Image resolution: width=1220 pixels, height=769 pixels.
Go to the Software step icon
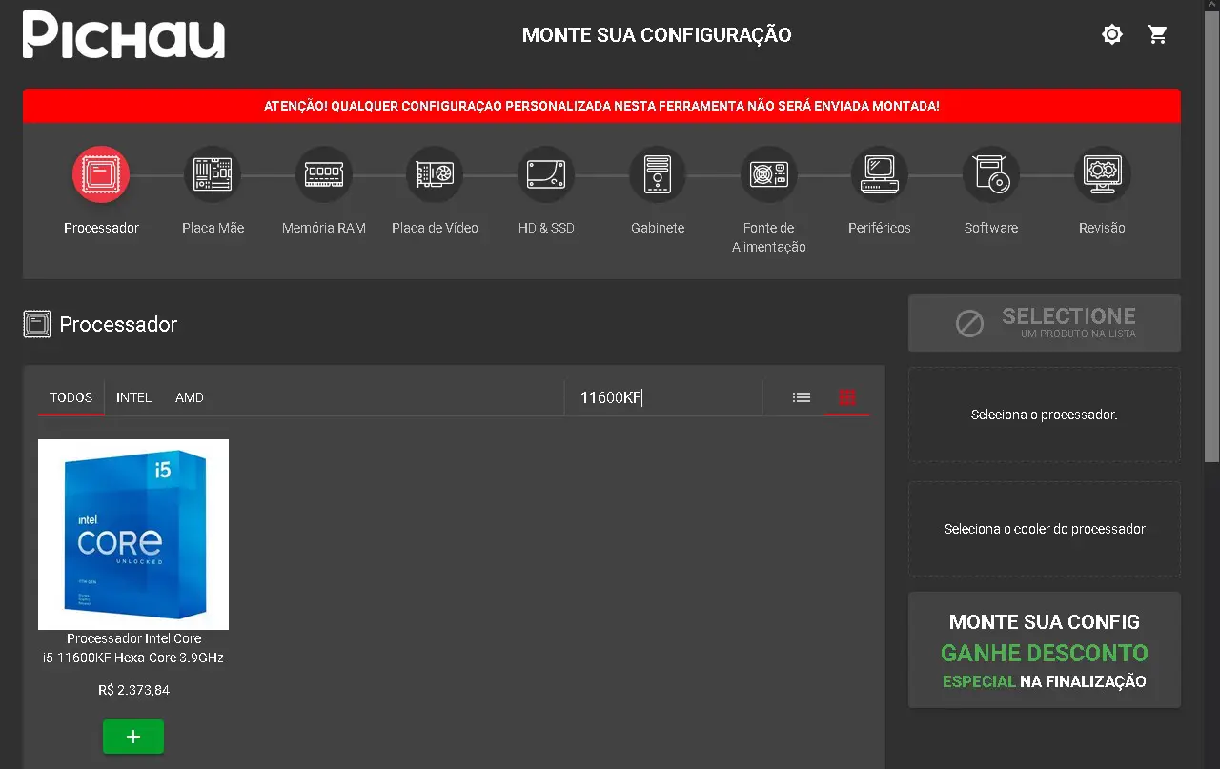coord(991,174)
